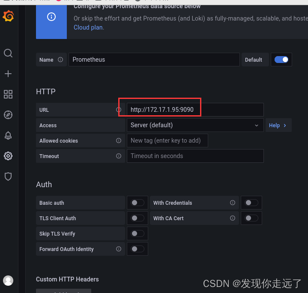Click the Skip TLS Verify label
This screenshot has width=308, height=293.
(x=57, y=234)
